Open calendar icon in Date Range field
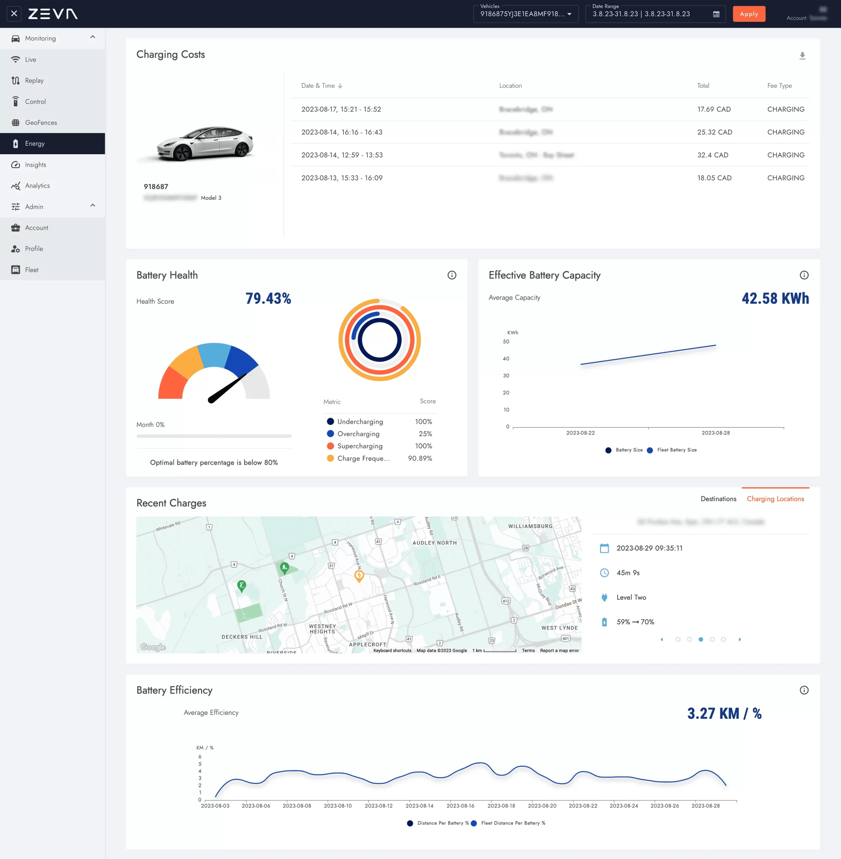The height and width of the screenshot is (859, 841). pos(716,14)
